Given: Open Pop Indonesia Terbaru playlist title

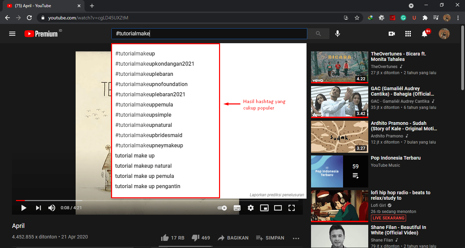Looking at the screenshot, I should pyautogui.click(x=396, y=158).
